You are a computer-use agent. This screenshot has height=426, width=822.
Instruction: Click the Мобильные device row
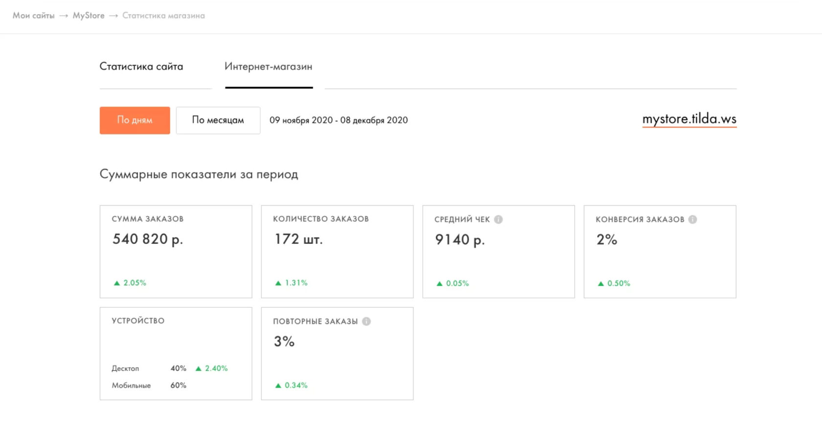131,385
